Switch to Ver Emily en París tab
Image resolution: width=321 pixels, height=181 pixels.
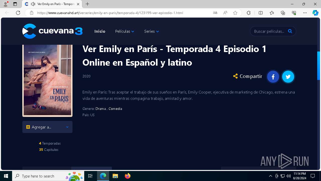click(x=52, y=4)
